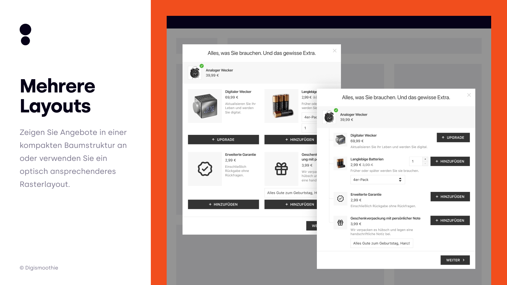Image resolution: width=507 pixels, height=285 pixels.
Task: Click '39,99 €' price in front popup
Action: 347,120
